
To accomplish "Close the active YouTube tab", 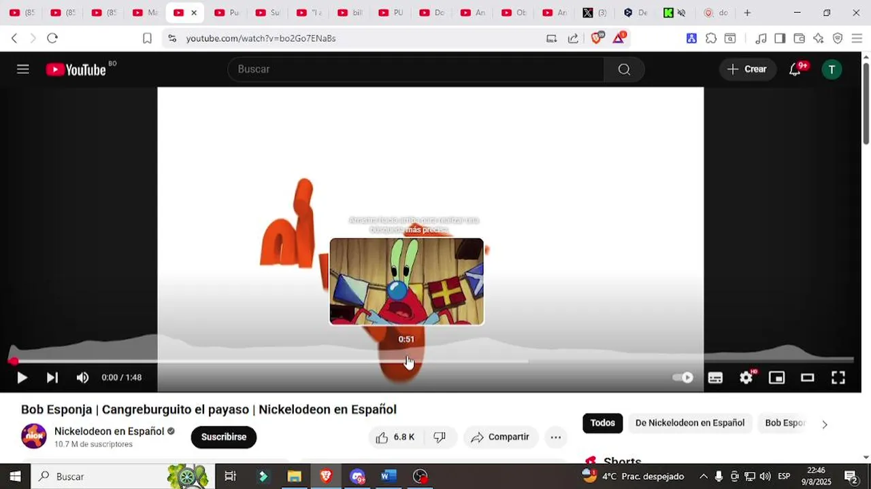I will click(194, 13).
